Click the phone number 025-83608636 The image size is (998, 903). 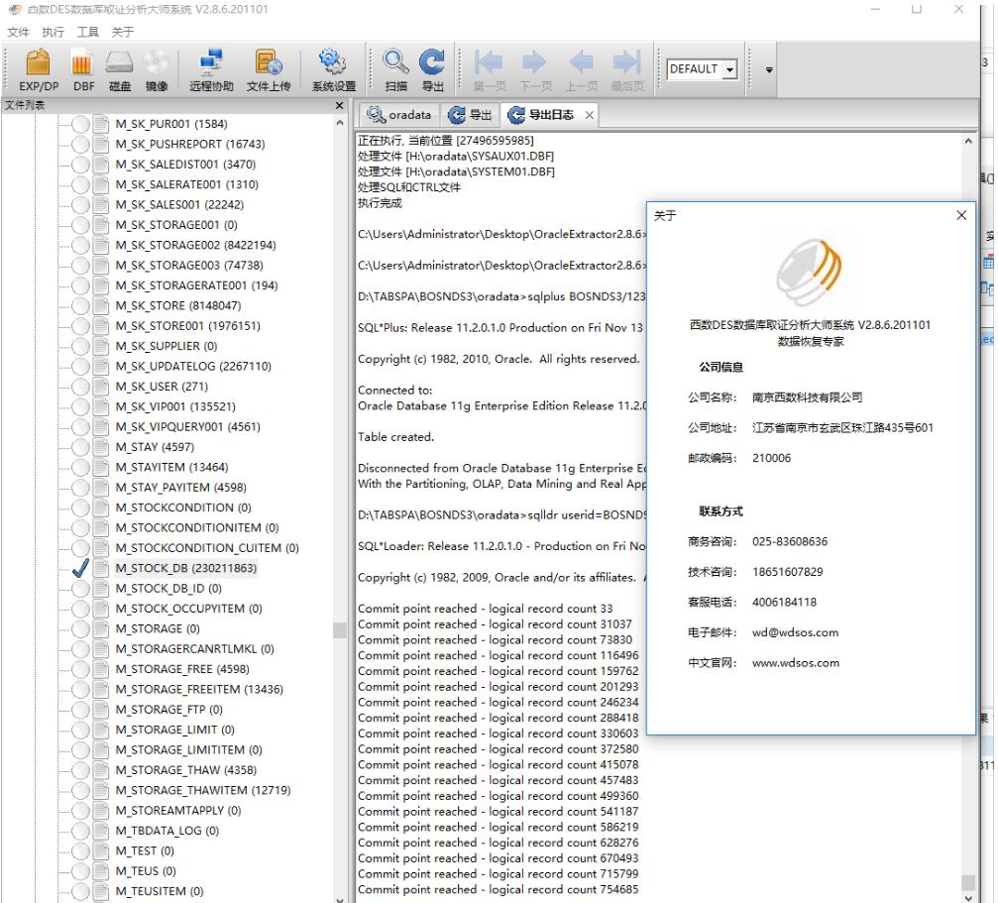pos(790,541)
